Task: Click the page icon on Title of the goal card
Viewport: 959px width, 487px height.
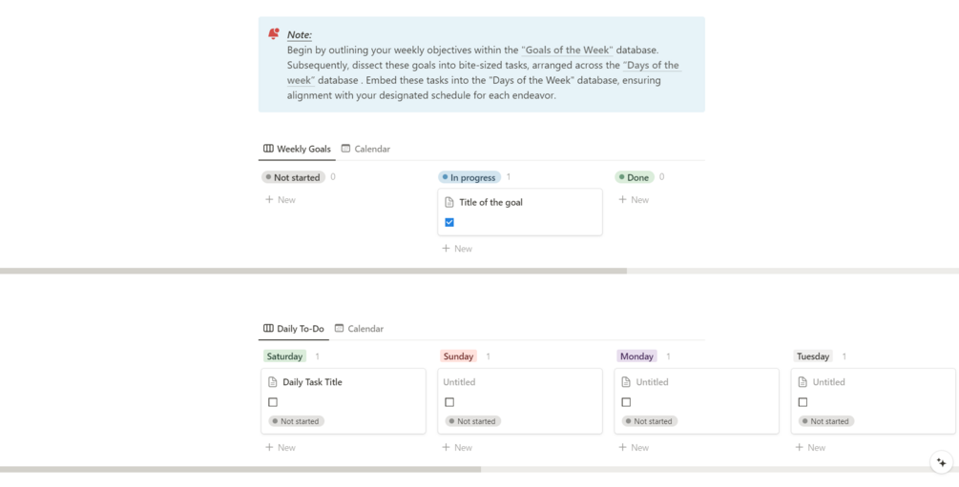Action: point(449,202)
